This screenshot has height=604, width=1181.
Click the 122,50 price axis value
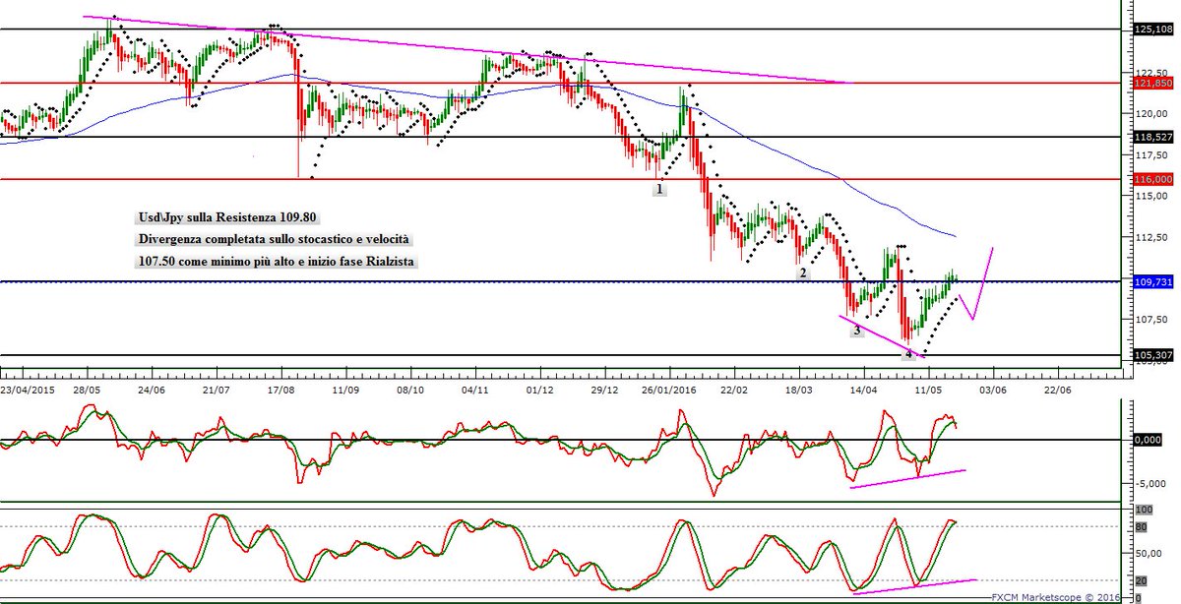pyautogui.click(x=1150, y=73)
